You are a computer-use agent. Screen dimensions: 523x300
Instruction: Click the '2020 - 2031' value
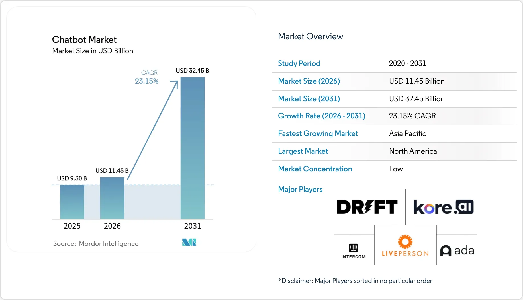pyautogui.click(x=407, y=63)
